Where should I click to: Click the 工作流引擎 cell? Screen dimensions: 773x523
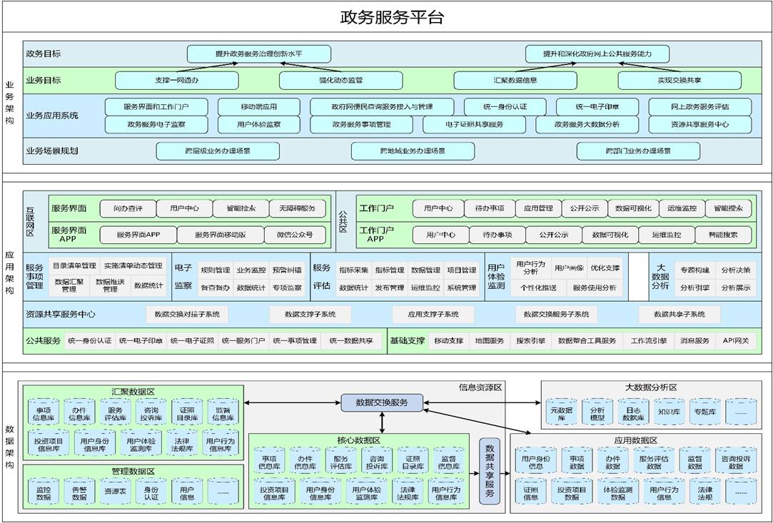pos(649,340)
